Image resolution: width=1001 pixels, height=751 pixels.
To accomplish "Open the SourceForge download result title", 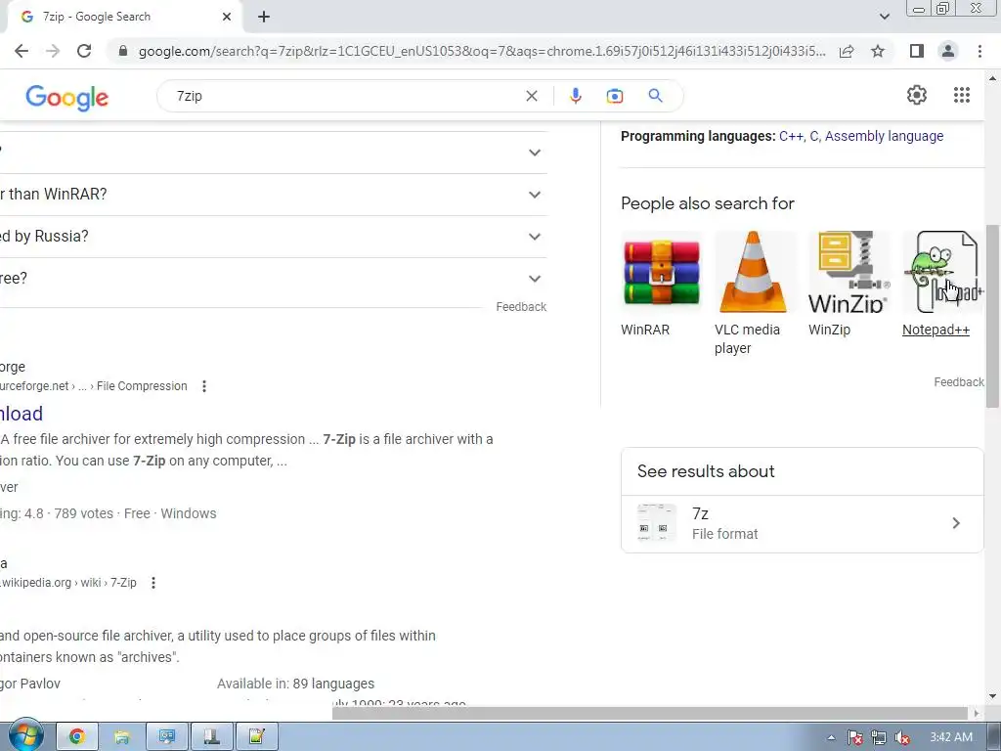I will pyautogui.click(x=22, y=414).
